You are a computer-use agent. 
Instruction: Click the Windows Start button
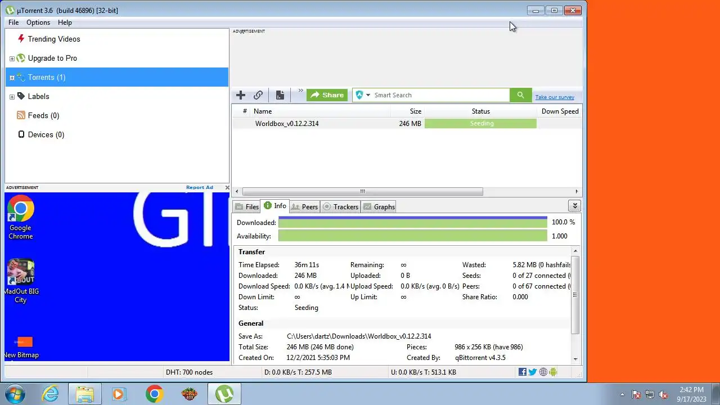click(14, 394)
